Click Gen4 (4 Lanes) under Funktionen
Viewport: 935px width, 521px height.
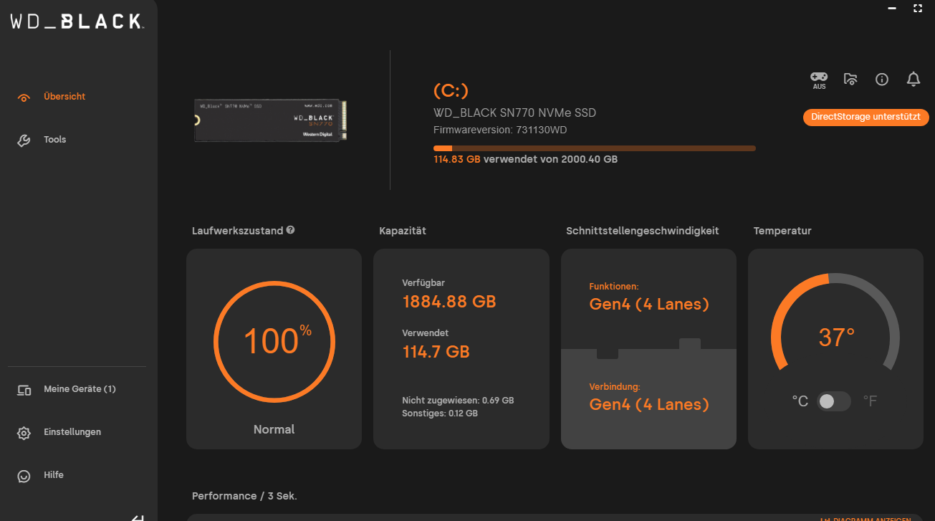(649, 304)
